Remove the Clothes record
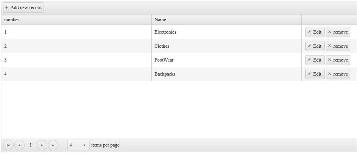 click(338, 46)
